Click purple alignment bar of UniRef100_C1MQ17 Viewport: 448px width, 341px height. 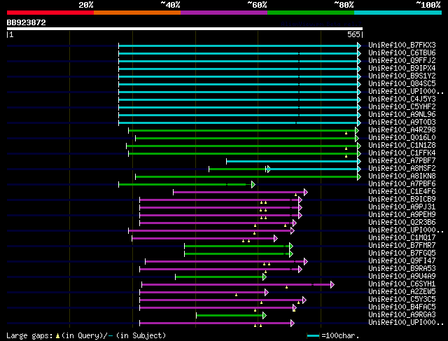(x=203, y=239)
